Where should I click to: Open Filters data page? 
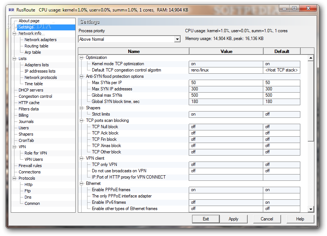click(x=28, y=109)
